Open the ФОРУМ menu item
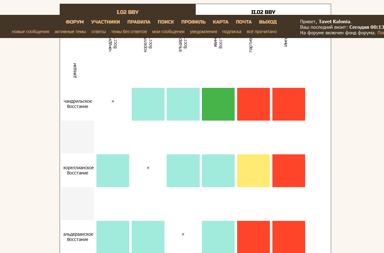Screen dimensions: 384x253 click(x=75, y=22)
